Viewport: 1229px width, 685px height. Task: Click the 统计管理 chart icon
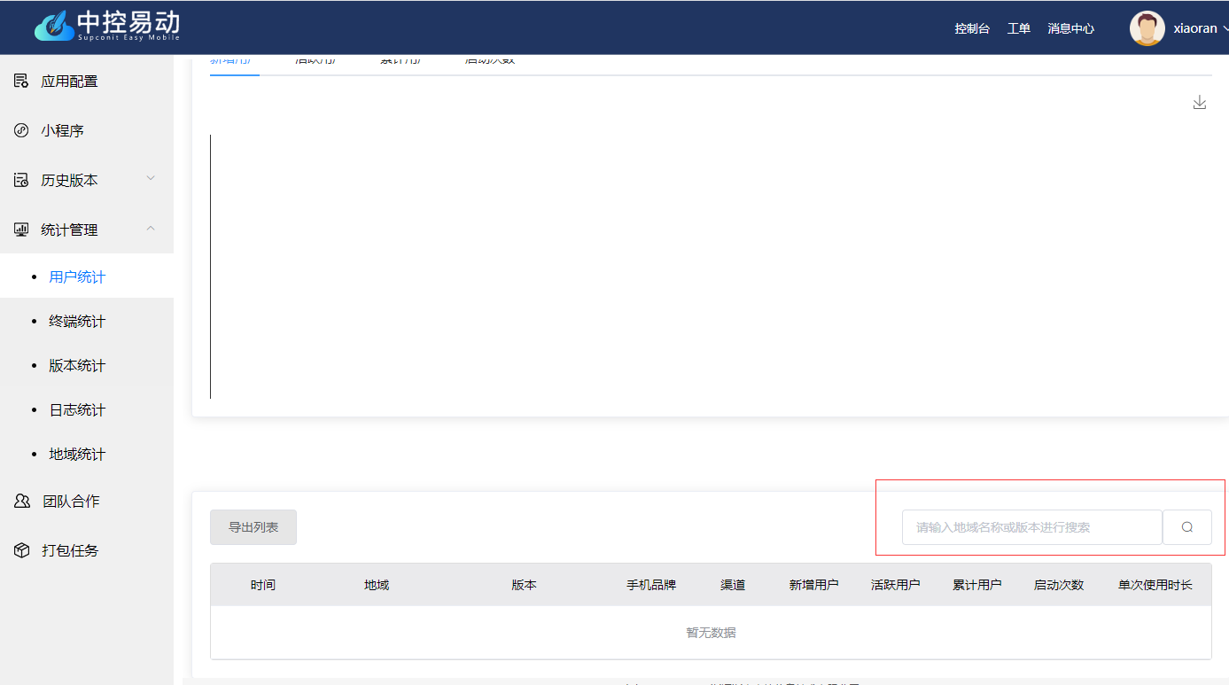tap(21, 230)
